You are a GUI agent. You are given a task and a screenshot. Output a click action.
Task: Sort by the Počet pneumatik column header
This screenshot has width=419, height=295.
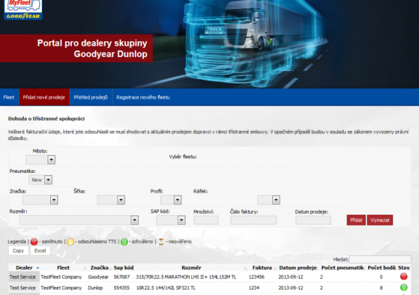[x=342, y=268]
